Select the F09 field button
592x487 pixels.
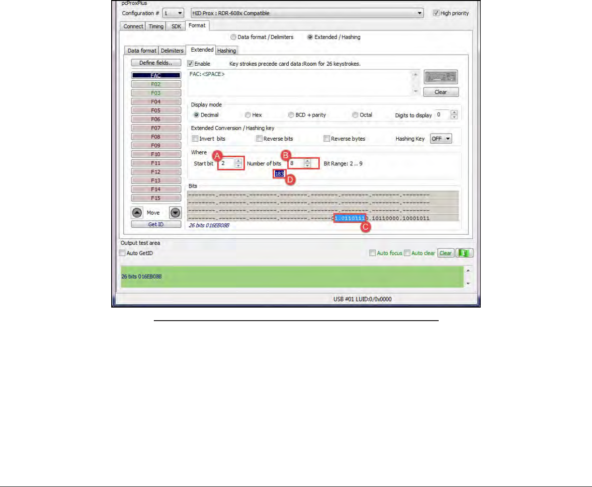pos(156,146)
